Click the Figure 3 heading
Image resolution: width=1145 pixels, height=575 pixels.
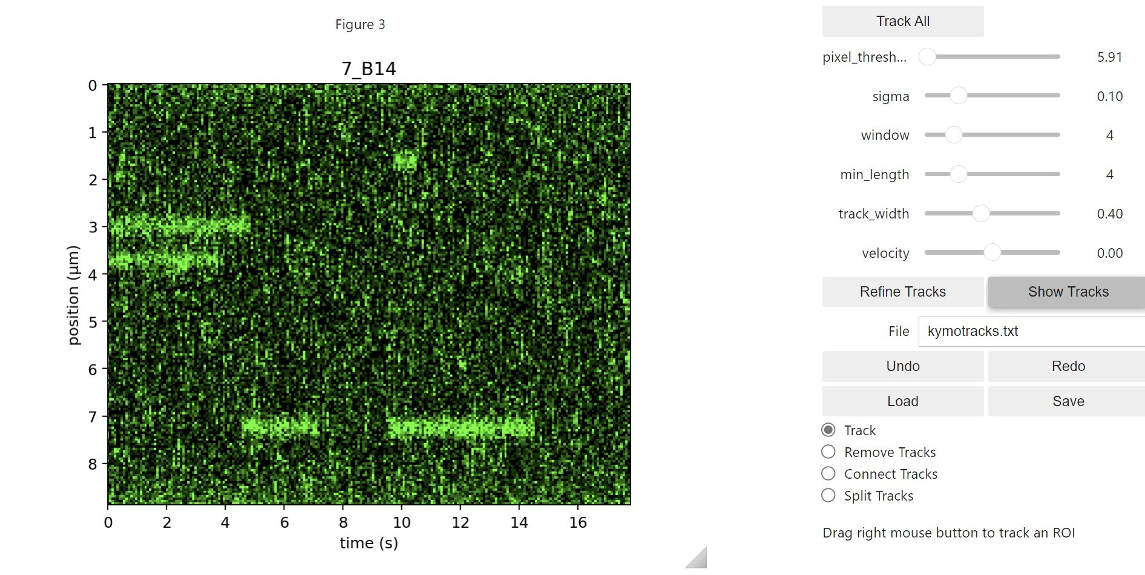(x=360, y=24)
